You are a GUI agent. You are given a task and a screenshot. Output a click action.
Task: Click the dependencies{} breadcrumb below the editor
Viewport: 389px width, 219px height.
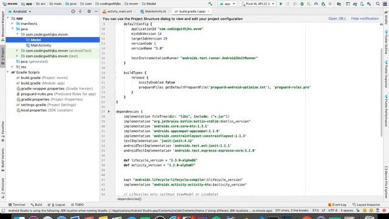129,199
